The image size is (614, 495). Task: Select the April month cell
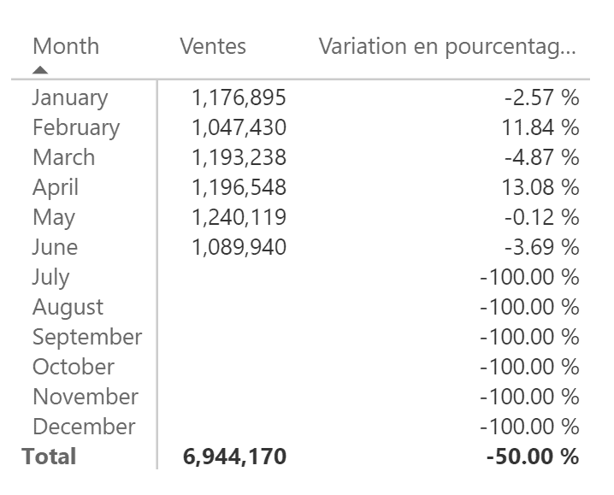[x=56, y=187]
